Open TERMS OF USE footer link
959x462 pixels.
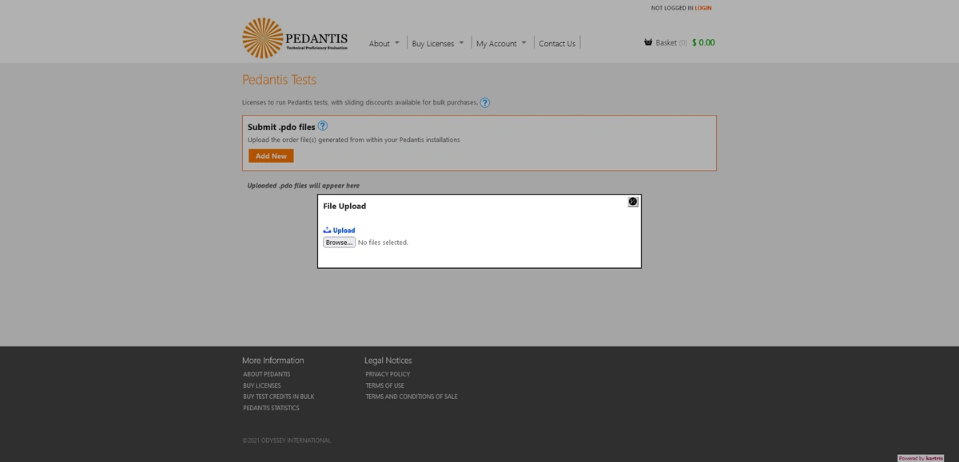384,385
